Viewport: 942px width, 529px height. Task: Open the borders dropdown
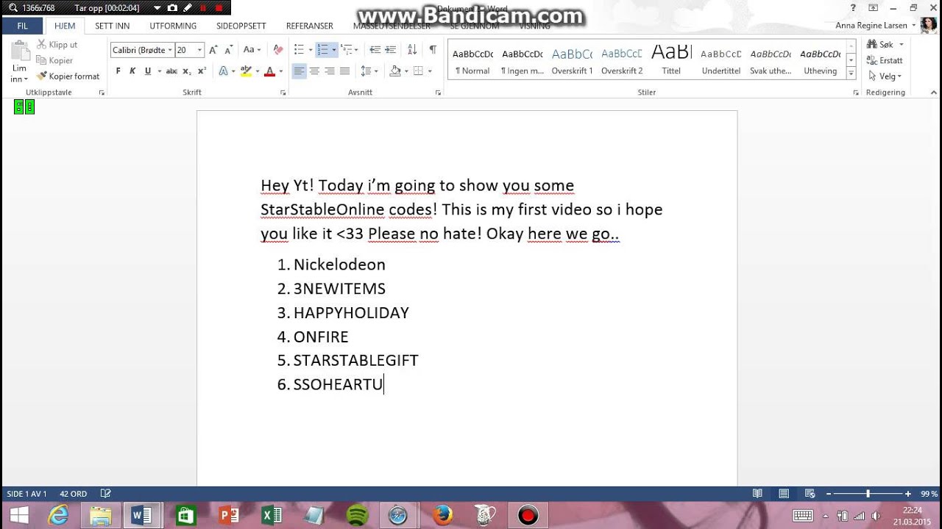click(428, 71)
